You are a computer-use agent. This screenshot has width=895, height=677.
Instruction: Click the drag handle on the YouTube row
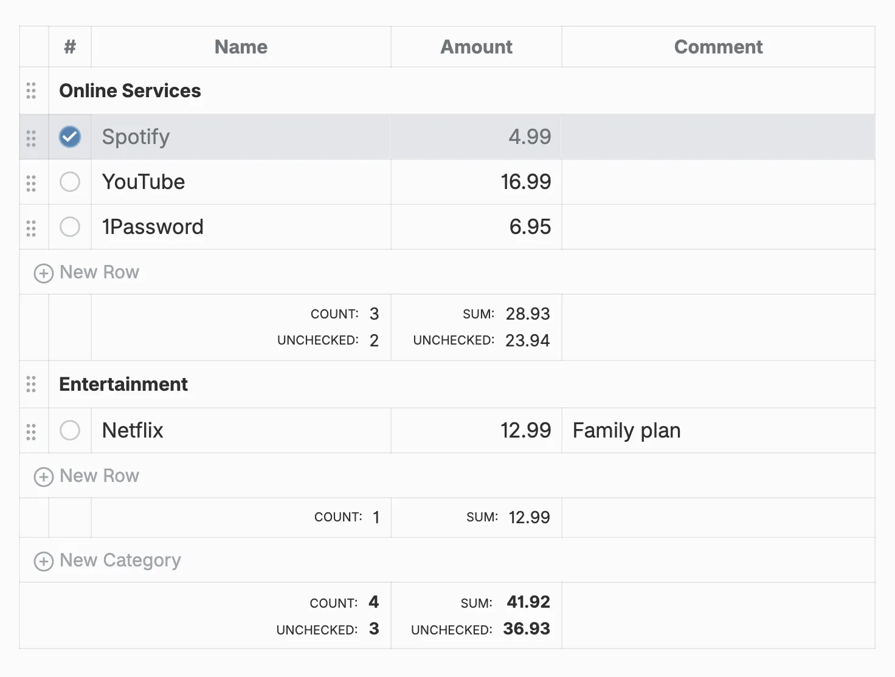(31, 182)
